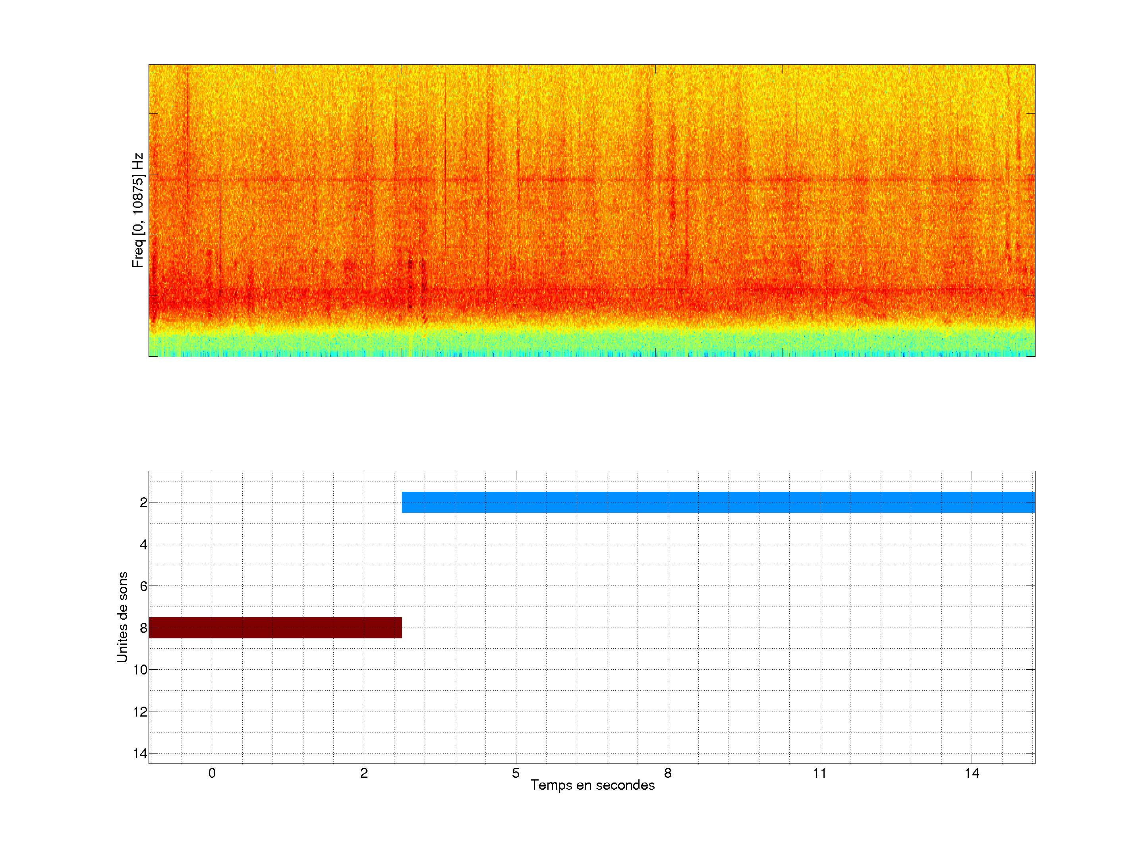Click x-axis tick label 8
Viewport: 1144px width, 858px height.
tap(668, 773)
